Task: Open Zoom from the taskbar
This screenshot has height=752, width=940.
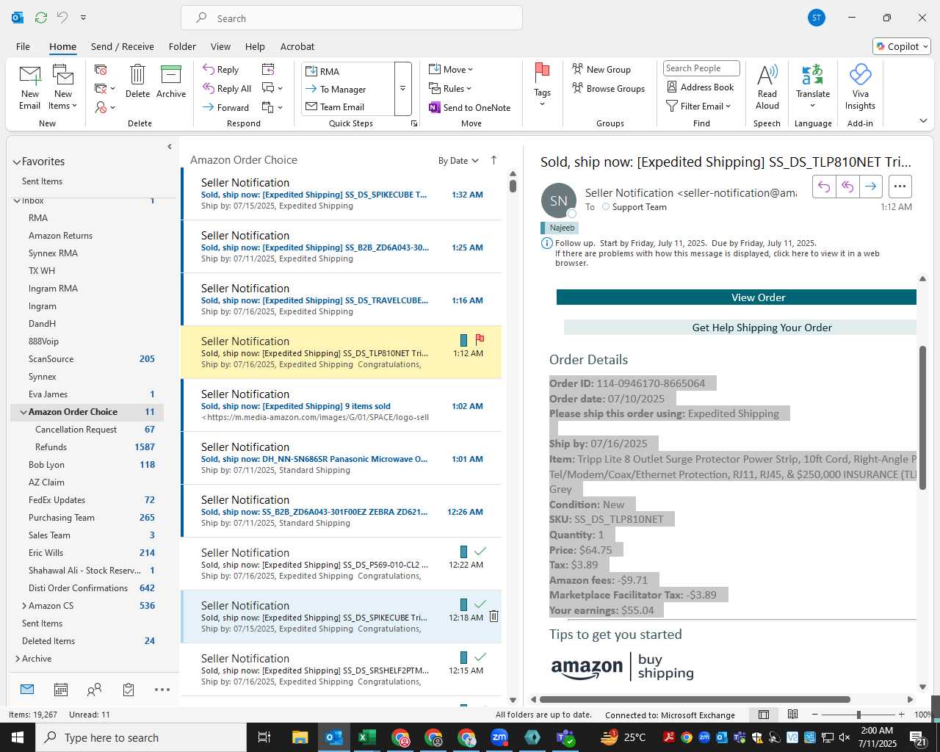Action: tap(499, 737)
